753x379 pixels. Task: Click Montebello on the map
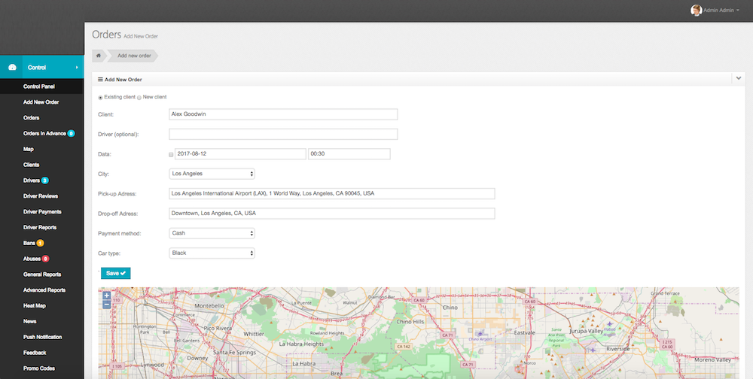209,305
